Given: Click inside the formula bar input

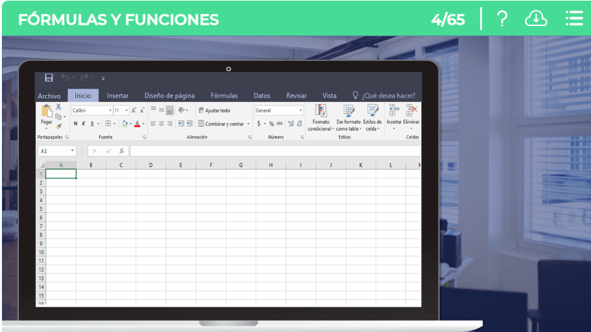Looking at the screenshot, I should click(x=272, y=151).
